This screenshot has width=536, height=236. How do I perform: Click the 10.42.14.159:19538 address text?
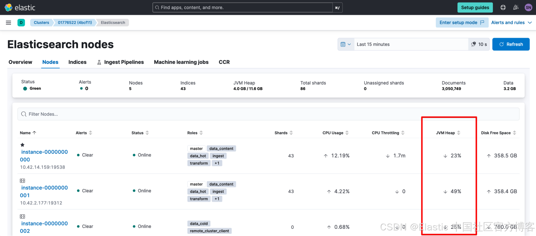tap(42, 167)
